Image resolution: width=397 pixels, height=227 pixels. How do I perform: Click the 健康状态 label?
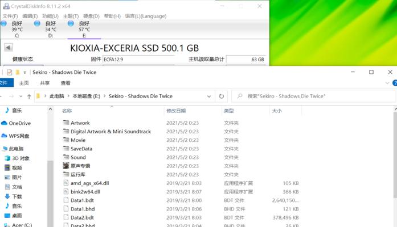point(23,59)
